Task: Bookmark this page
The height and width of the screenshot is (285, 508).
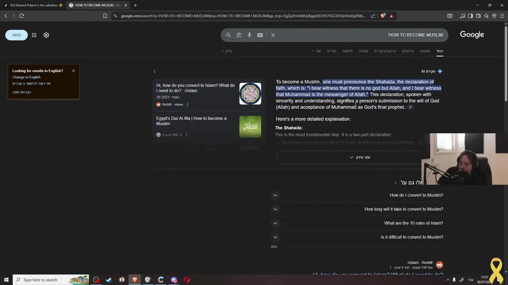Action: coord(105,16)
